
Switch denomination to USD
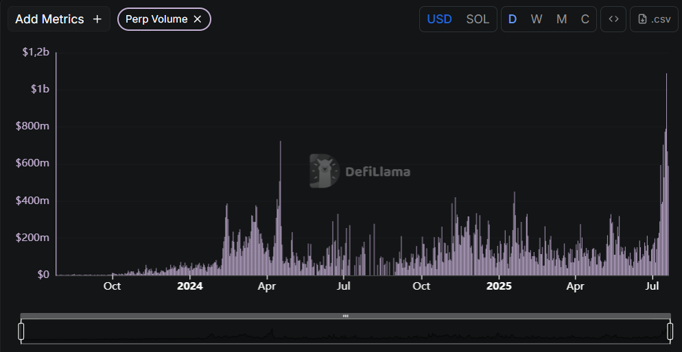(439, 19)
